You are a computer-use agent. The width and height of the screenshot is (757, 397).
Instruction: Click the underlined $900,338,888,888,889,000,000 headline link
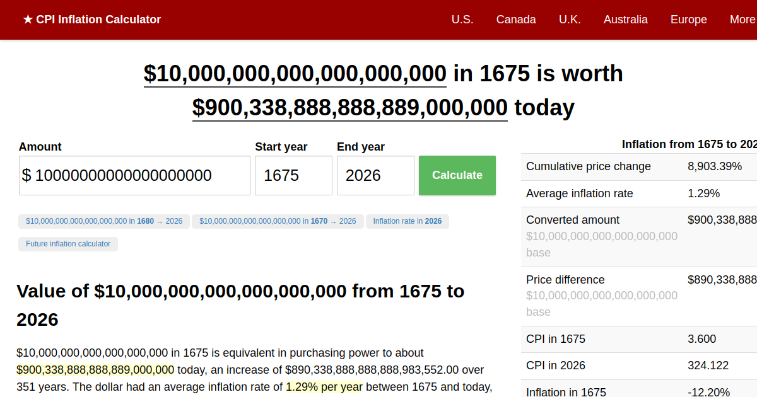tap(349, 107)
